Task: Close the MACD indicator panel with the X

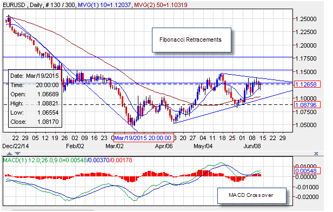Action: tap(316, 154)
